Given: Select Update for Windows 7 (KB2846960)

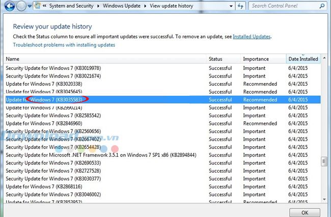Looking at the screenshot, I should click(163, 123).
